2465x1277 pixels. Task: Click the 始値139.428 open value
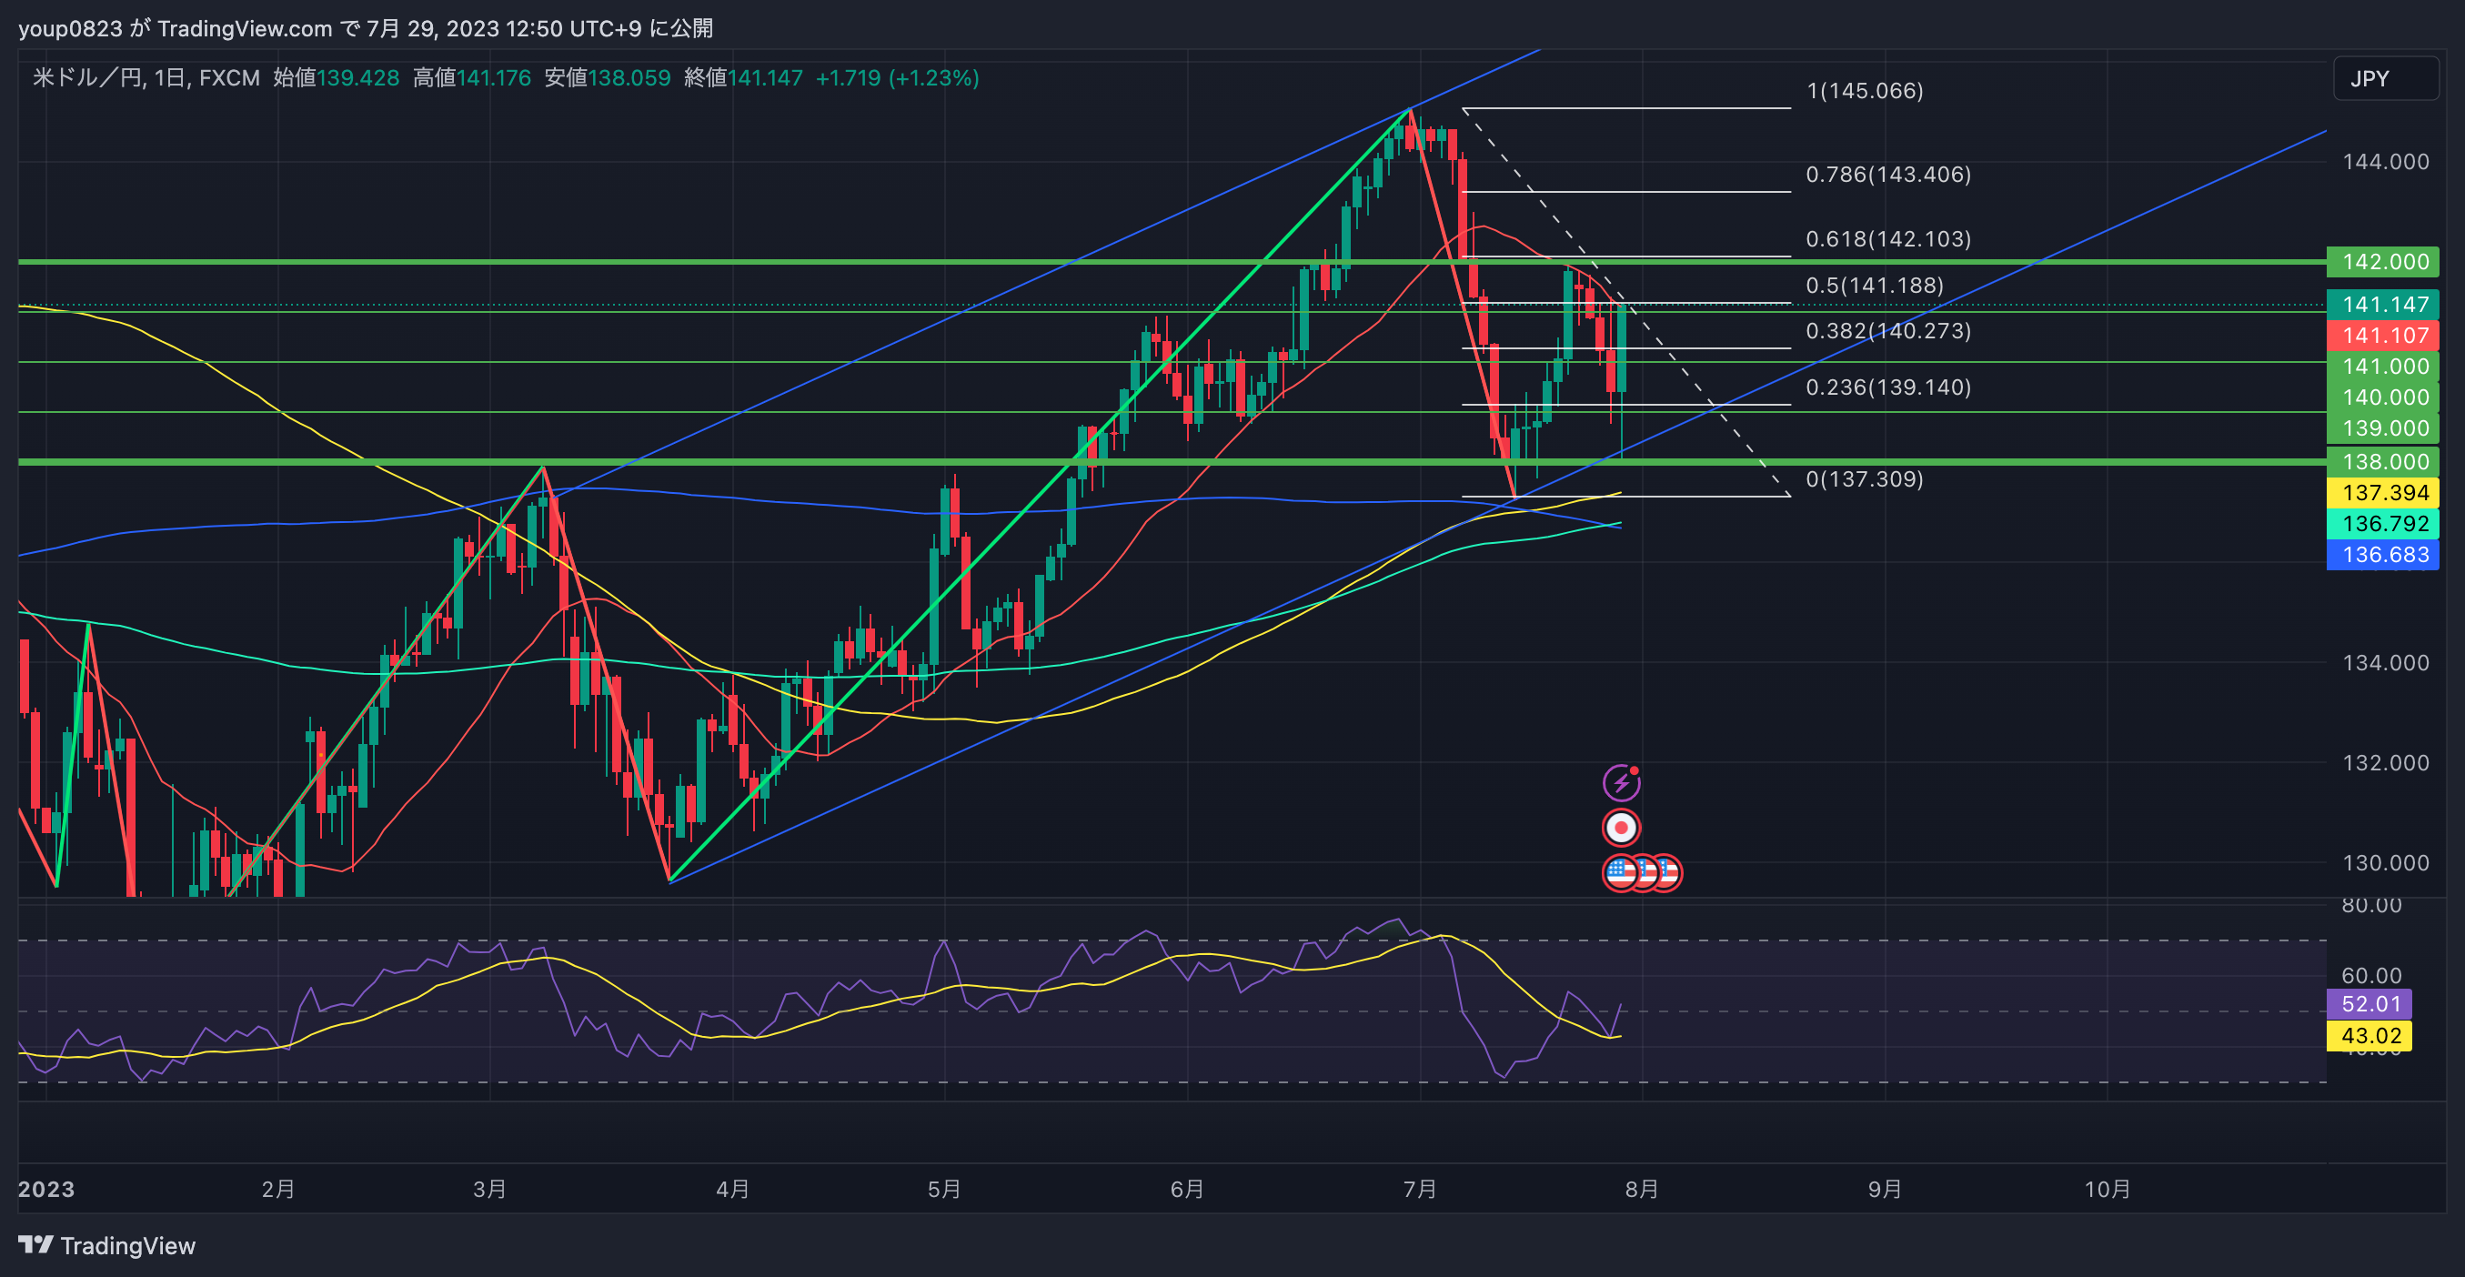(x=336, y=78)
